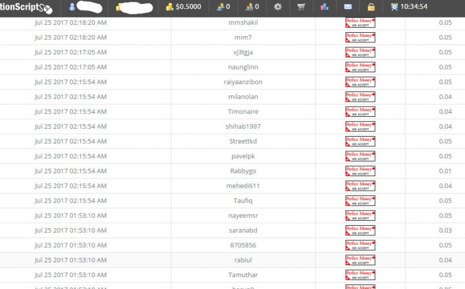Screen dimensions: 465x289
Task: Click the username Tamuthar
Action: [x=243, y=275]
